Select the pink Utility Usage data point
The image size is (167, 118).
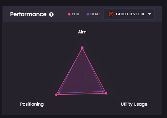coord(106,93)
